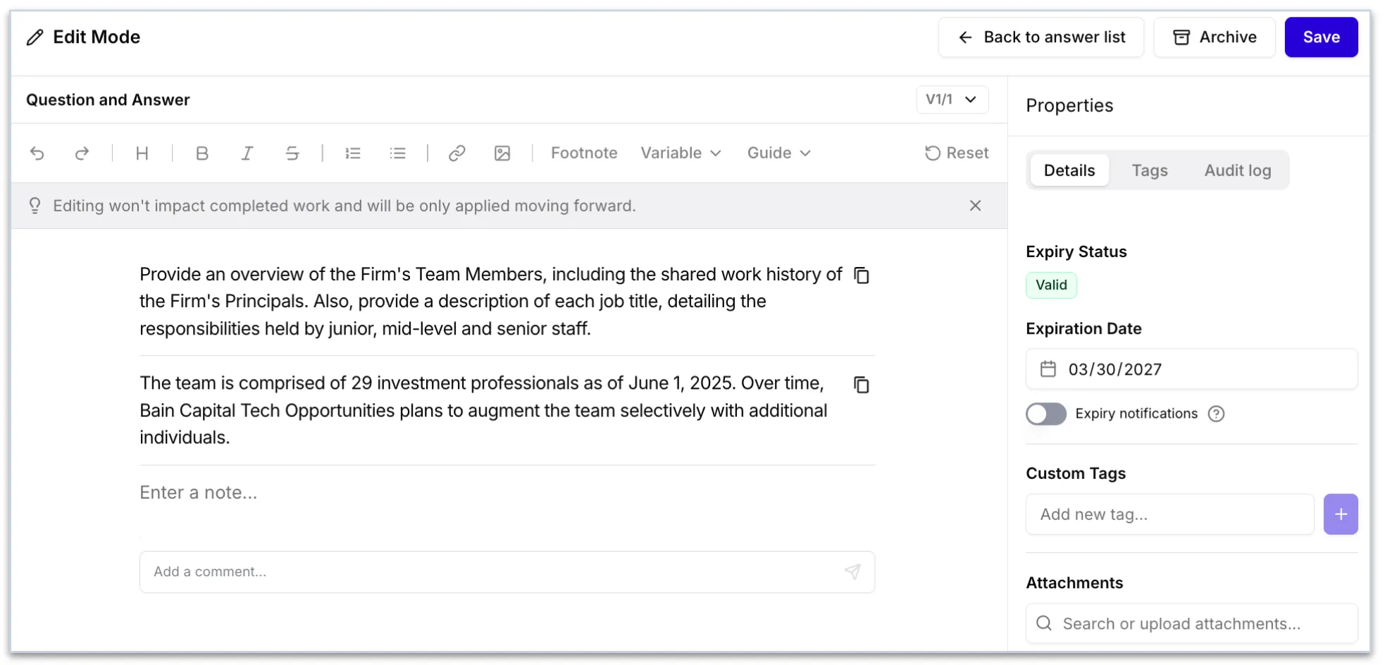
Task: Toggle bold formatting
Action: click(202, 153)
